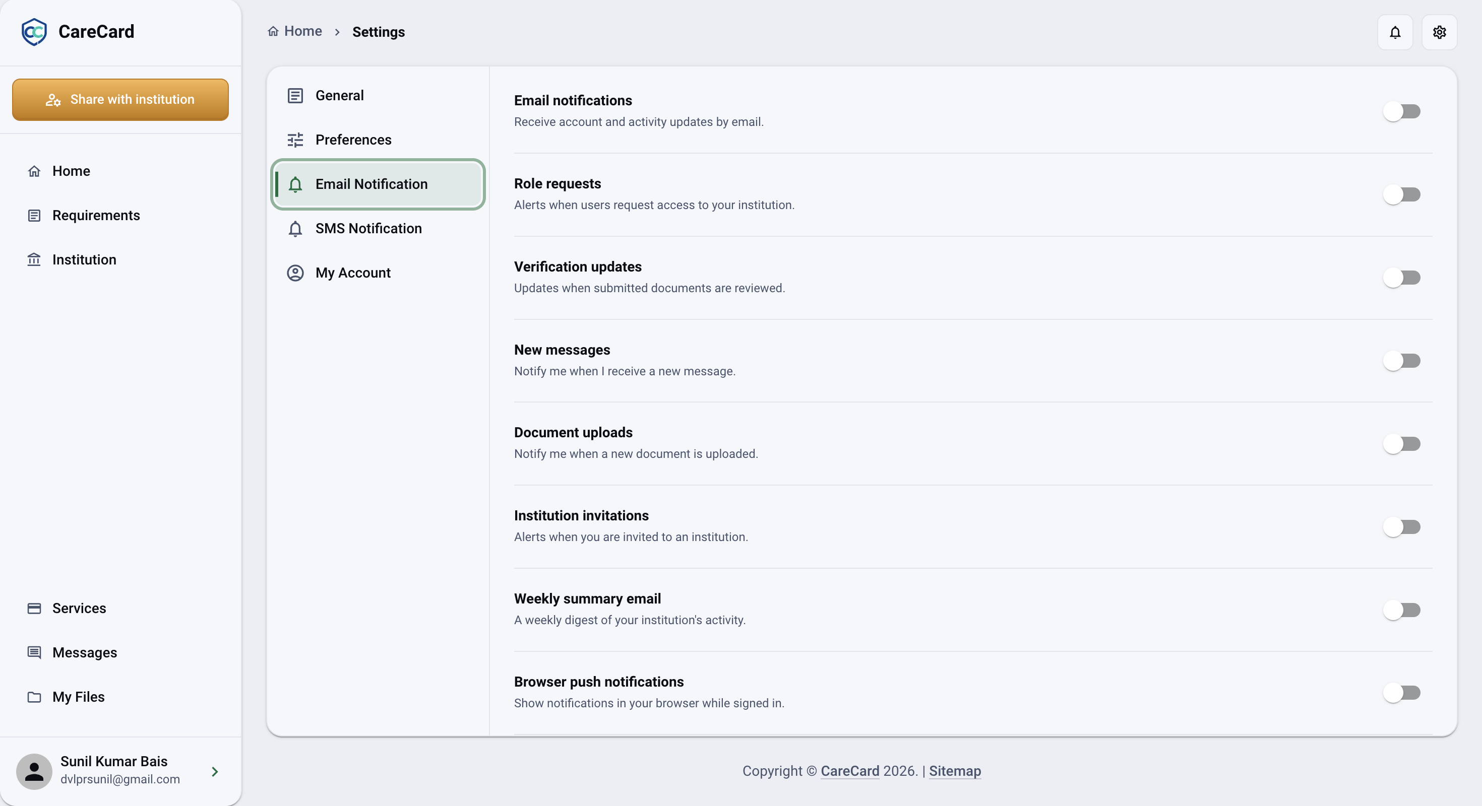Turn on Browser push notifications

click(x=1401, y=693)
